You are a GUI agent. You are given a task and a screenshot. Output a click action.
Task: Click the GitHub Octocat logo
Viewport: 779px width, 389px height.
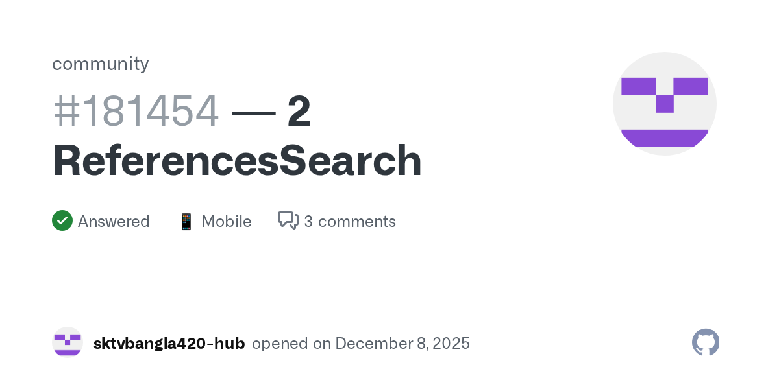point(706,342)
